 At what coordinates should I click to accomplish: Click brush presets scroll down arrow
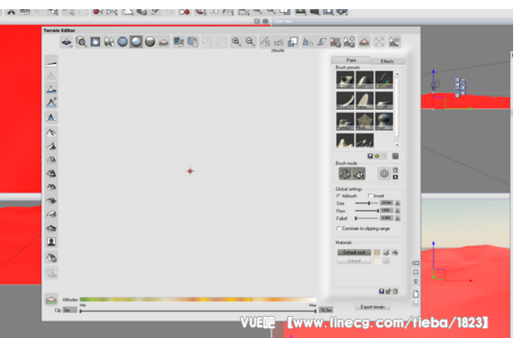(397, 145)
